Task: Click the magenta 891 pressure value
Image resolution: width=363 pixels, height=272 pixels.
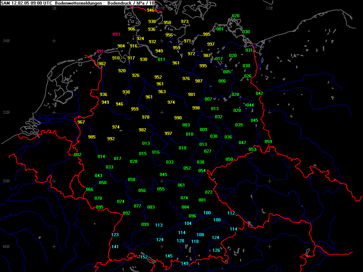Action: click(x=100, y=51)
